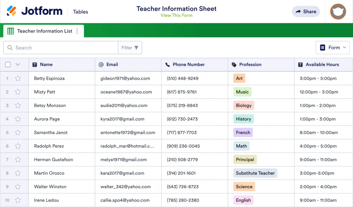Click the Available Hours column header
This screenshot has height=207, width=353.
pyautogui.click(x=322, y=65)
